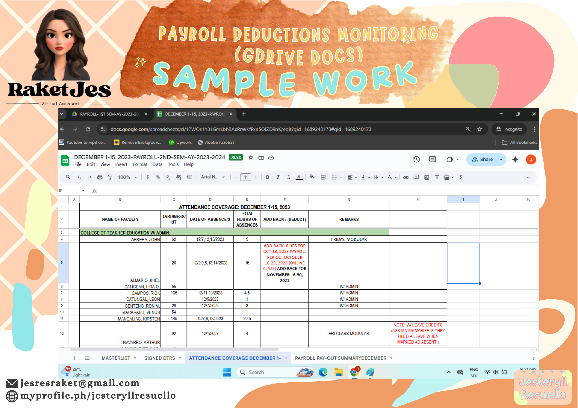Image resolution: width=578 pixels, height=408 pixels.
Task: Open the All Bookmarks folder
Action: (519, 142)
